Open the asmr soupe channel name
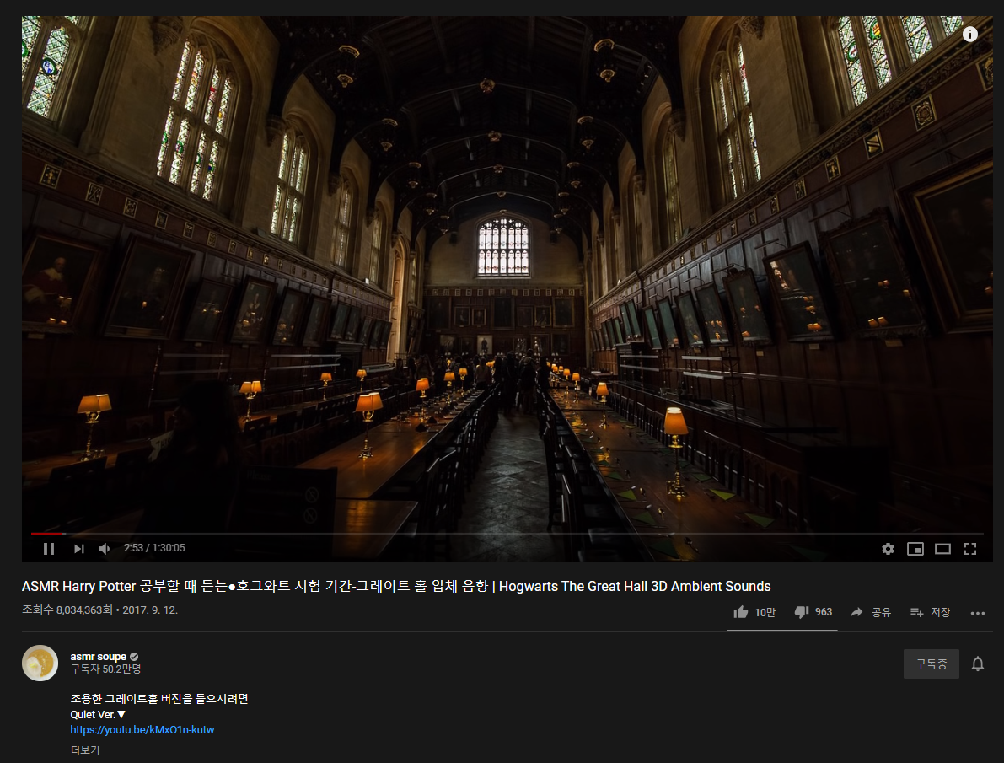This screenshot has width=1004, height=763. (98, 656)
